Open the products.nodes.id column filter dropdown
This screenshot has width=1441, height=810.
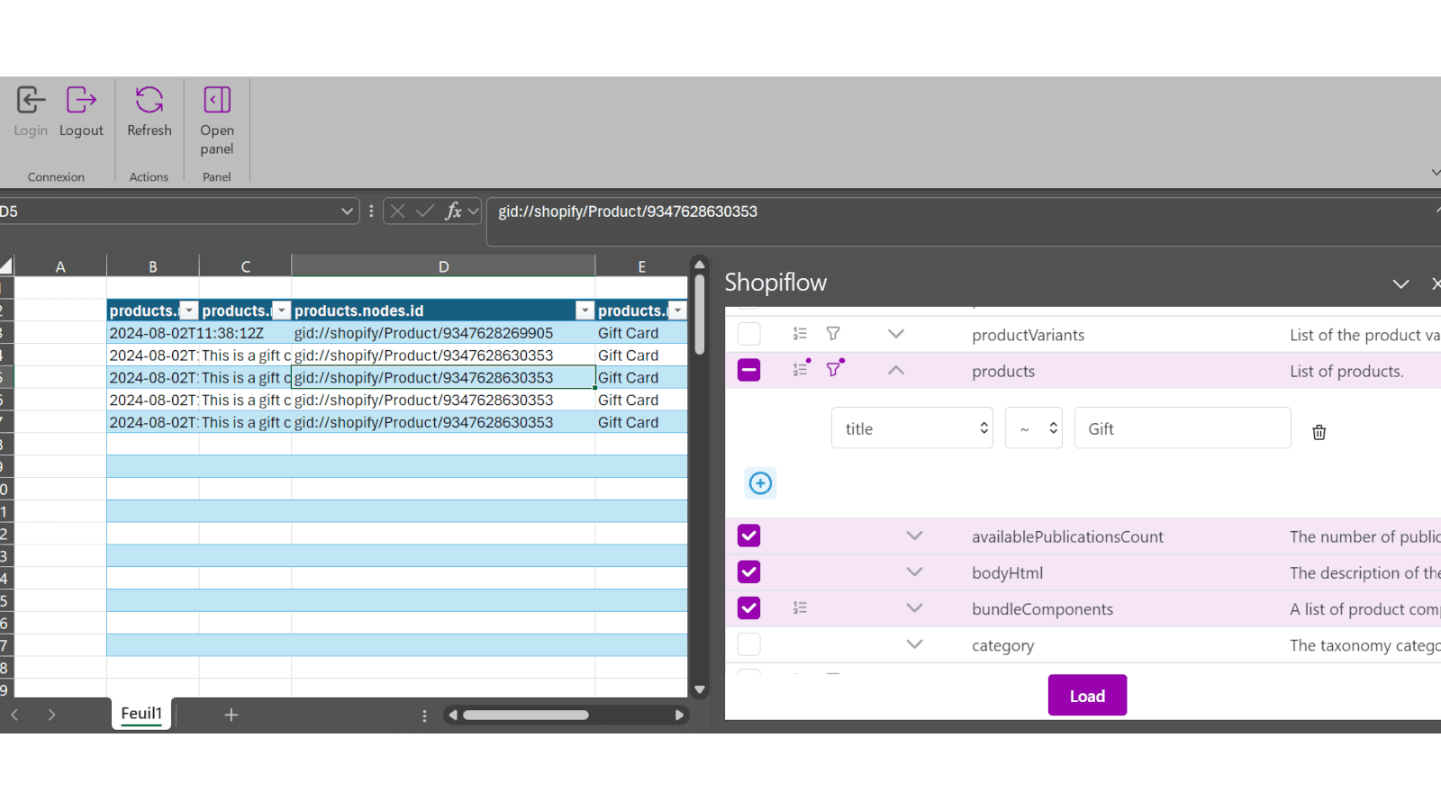[x=585, y=310]
